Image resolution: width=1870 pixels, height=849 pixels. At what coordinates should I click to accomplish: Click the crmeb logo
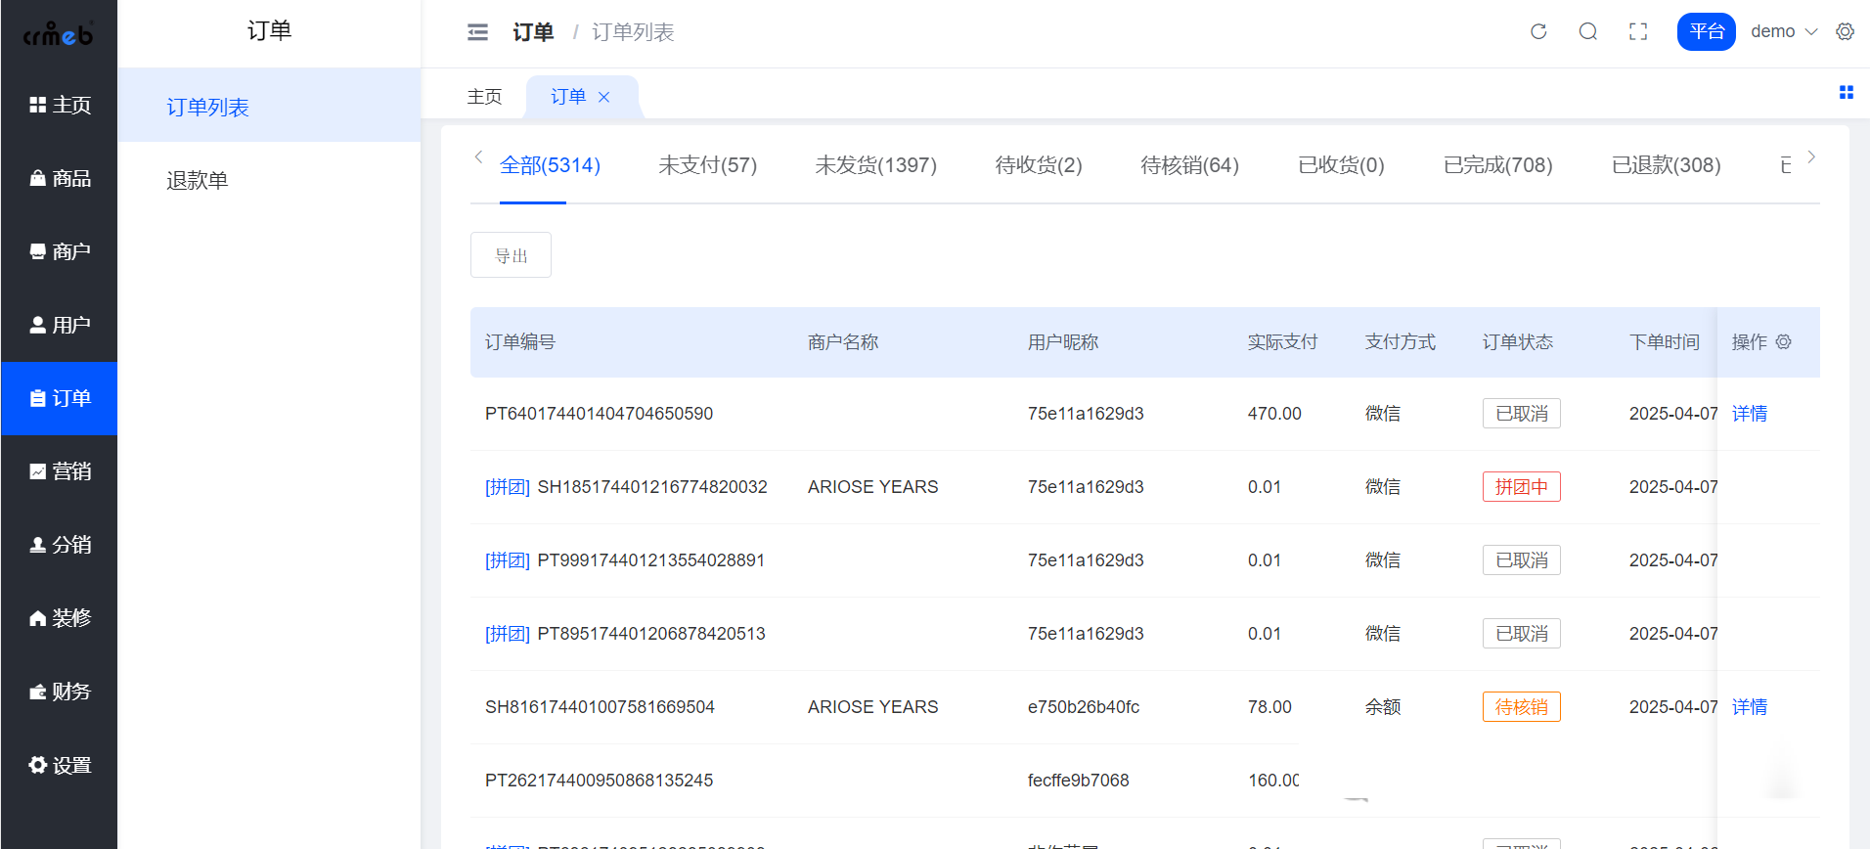(x=59, y=35)
